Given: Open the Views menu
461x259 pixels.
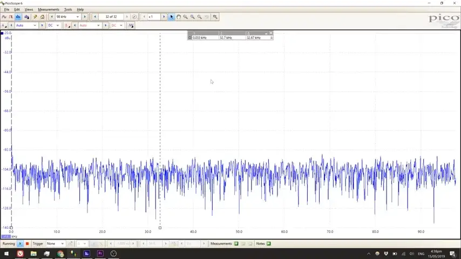Looking at the screenshot, I should [x=29, y=9].
